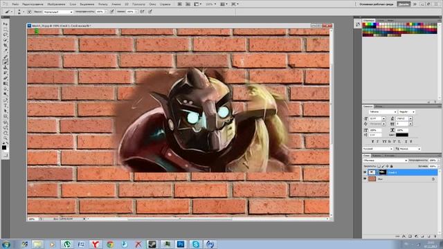The height and width of the screenshot is (249, 443).
Task: Click the black text color swatch
Action: (x=401, y=135)
